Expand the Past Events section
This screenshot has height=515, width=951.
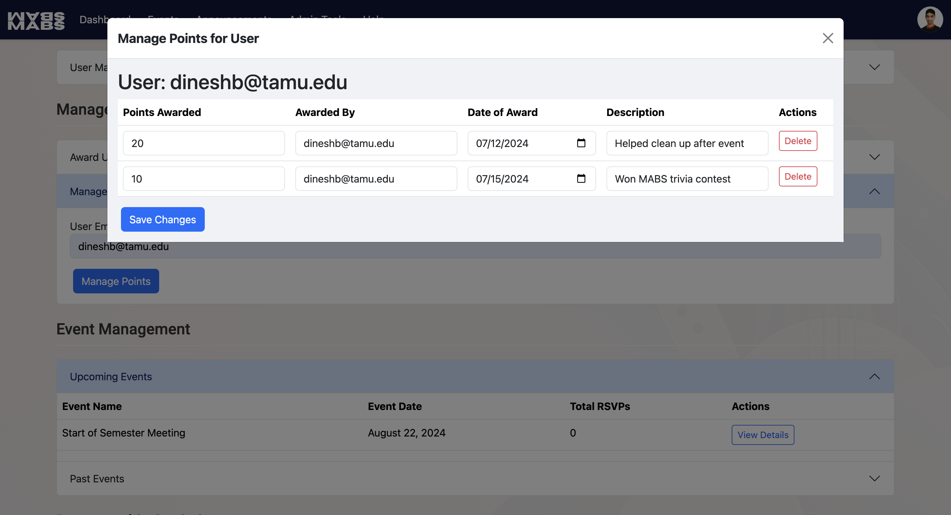click(x=874, y=478)
